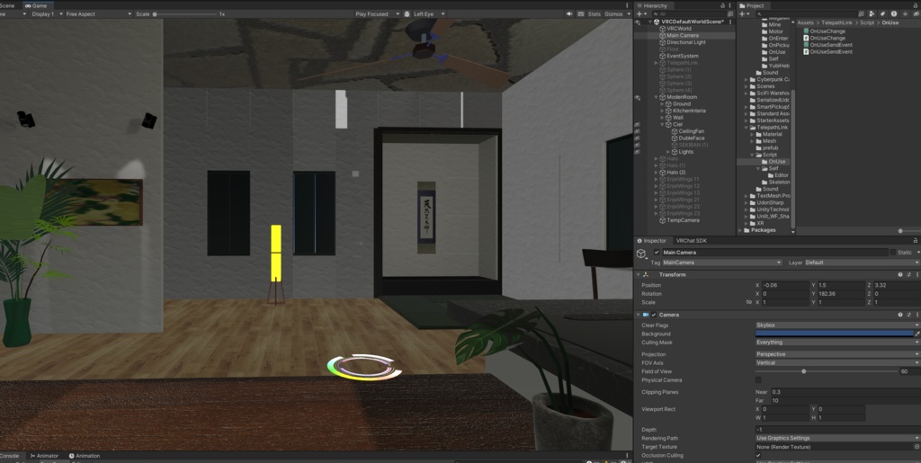Enable the Physical Camera checkbox

click(758, 379)
